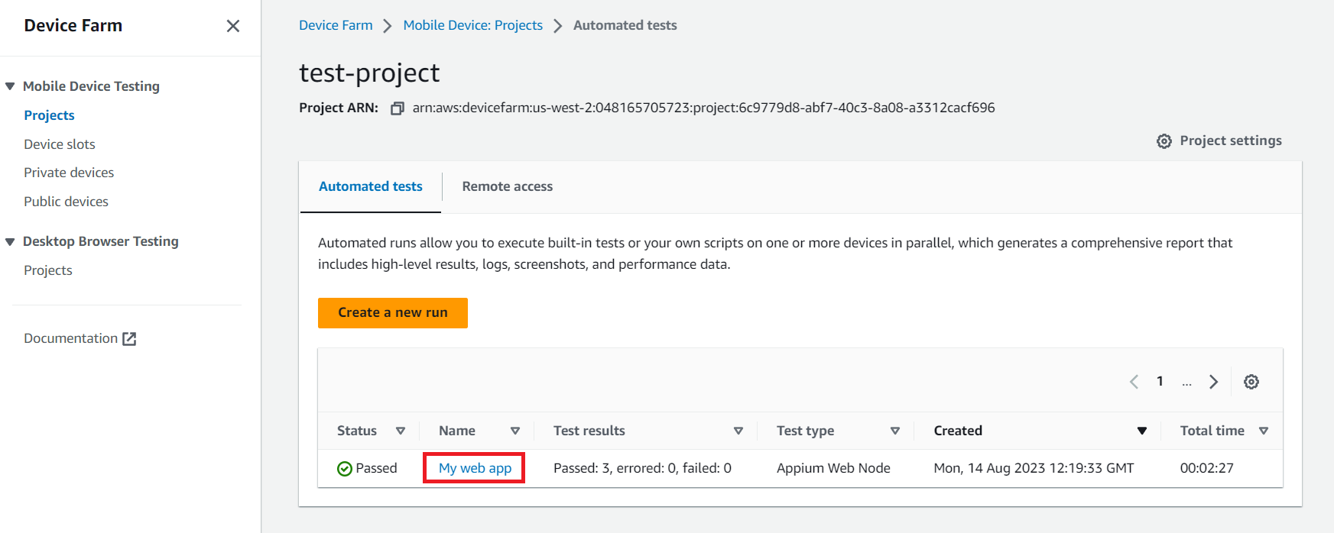Viewport: 1334px width, 533px height.
Task: Go to next page of runs
Action: tap(1213, 382)
